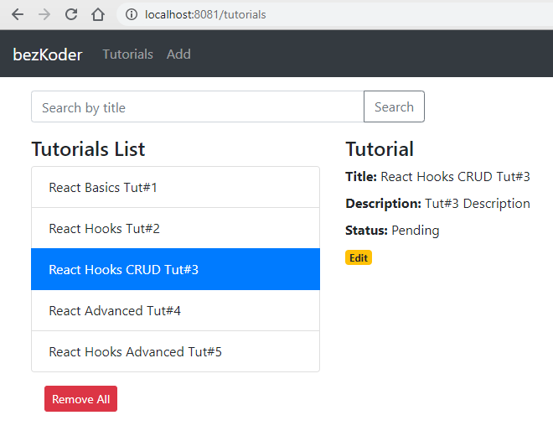Image resolution: width=553 pixels, height=436 pixels.
Task: Go to the Tutorials nav item
Action: (127, 54)
